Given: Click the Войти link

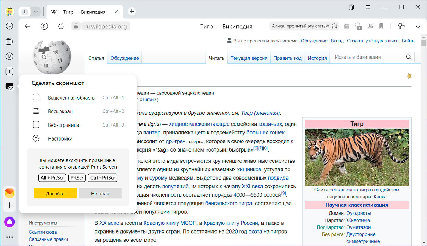Looking at the screenshot, I should point(408,41).
